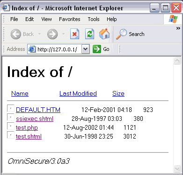This screenshot has height=175, width=183.
Task: Click the OmniSecure/3.0a3 footer text
Action: [x=39, y=161]
